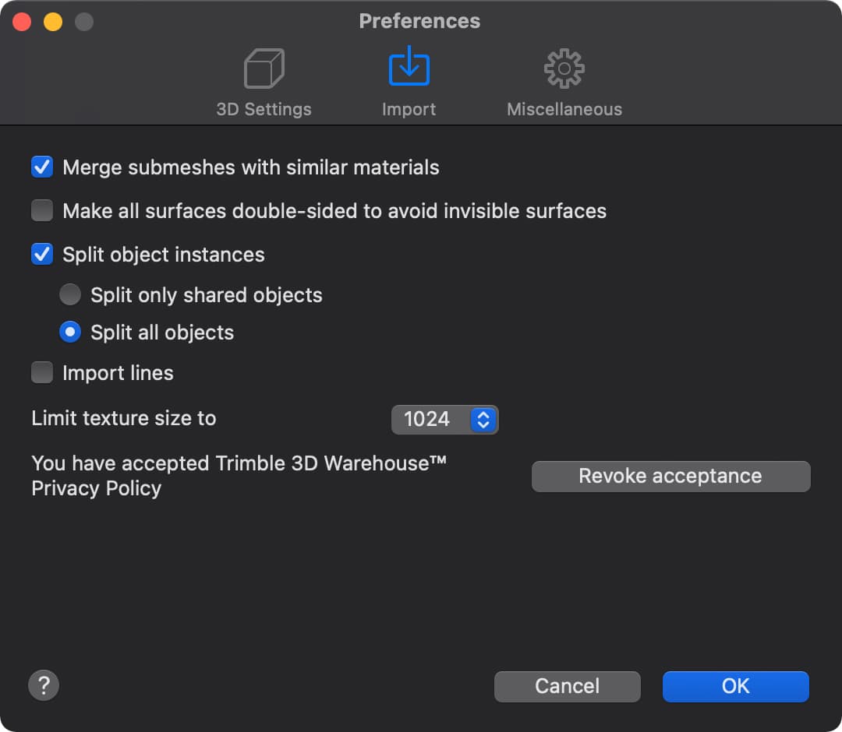The height and width of the screenshot is (732, 842).
Task: Select Split only shared objects
Action: (x=70, y=294)
